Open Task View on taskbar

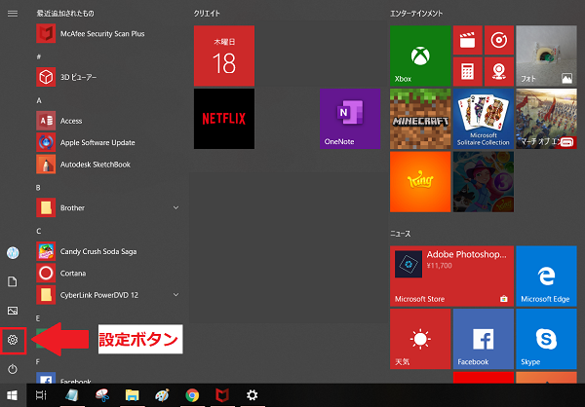[41, 395]
